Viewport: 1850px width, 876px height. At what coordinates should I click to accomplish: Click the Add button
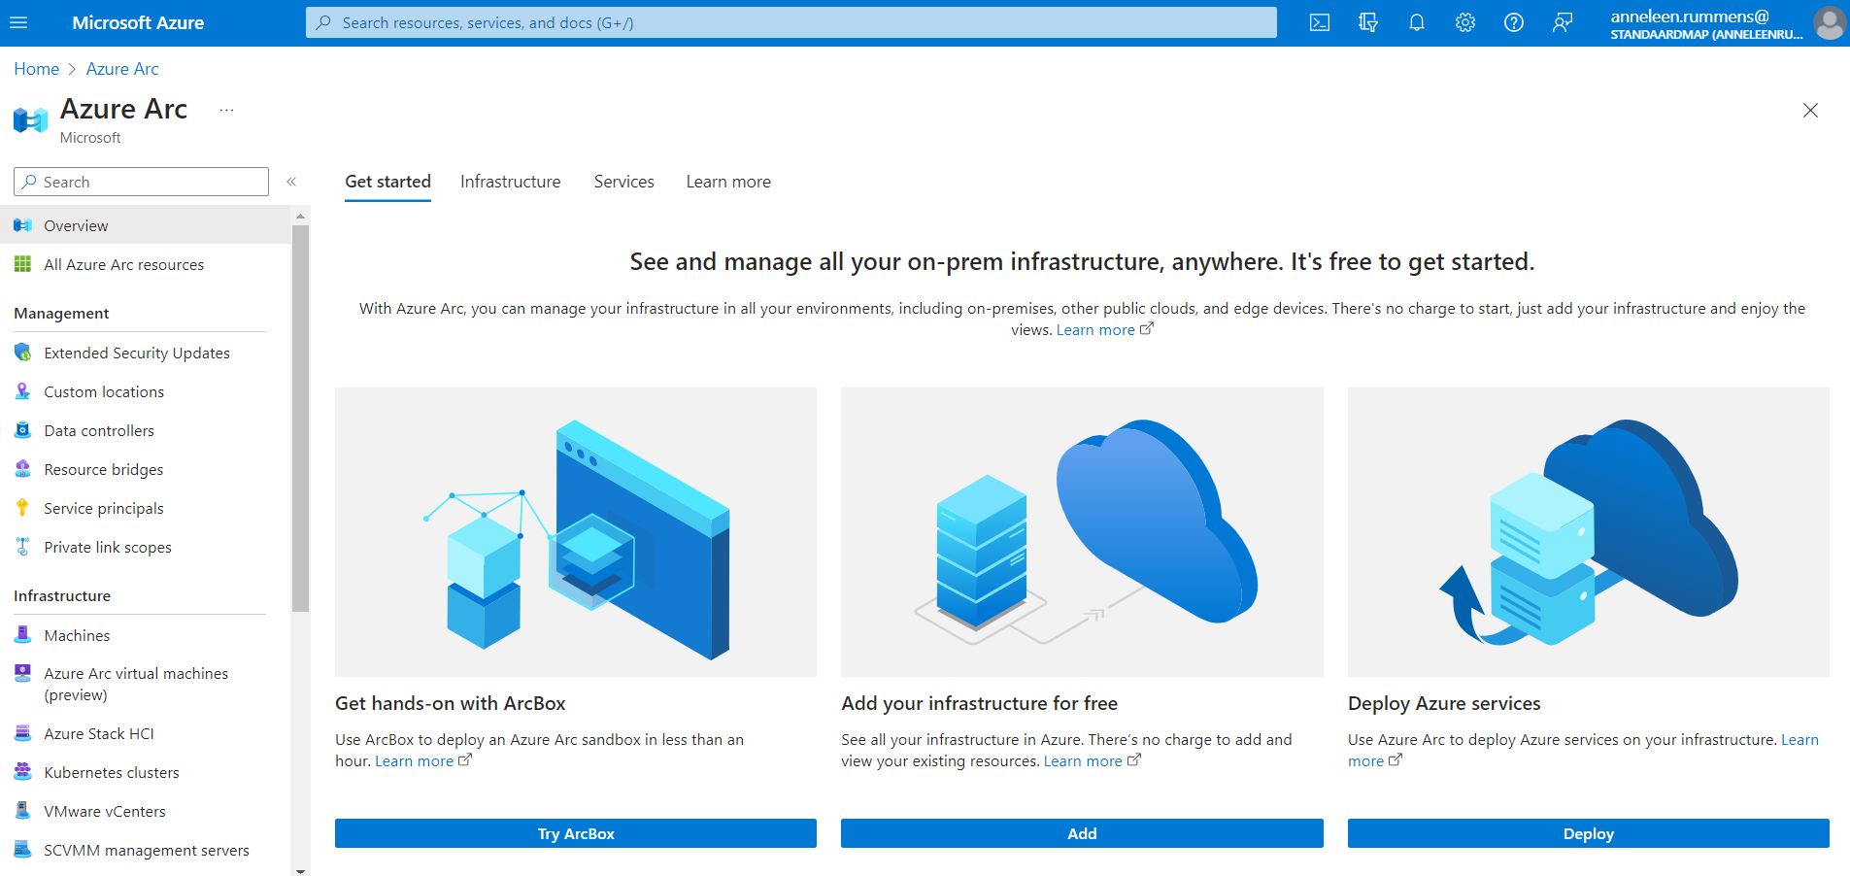(x=1082, y=833)
